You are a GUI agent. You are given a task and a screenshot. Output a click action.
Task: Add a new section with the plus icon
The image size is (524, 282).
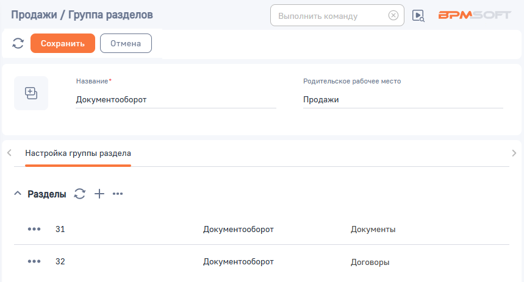[x=99, y=194]
